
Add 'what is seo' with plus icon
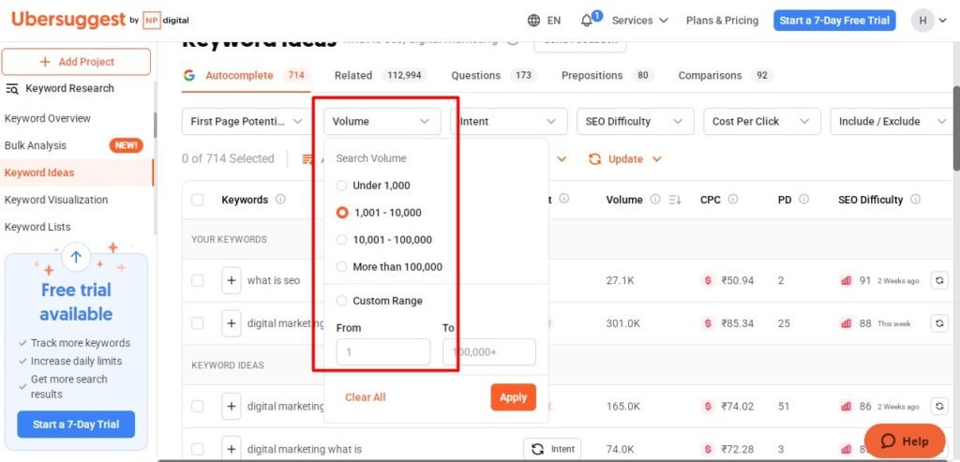(x=232, y=280)
